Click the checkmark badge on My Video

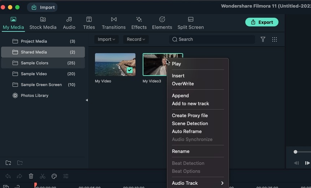coord(130,70)
